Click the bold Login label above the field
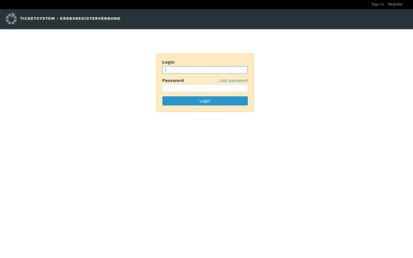Viewport: 413px width, 258px height. click(x=169, y=62)
